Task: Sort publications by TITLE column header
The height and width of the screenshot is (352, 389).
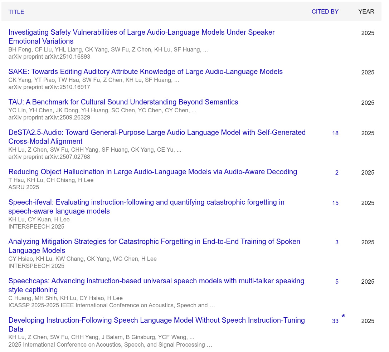Action: pyautogui.click(x=16, y=12)
